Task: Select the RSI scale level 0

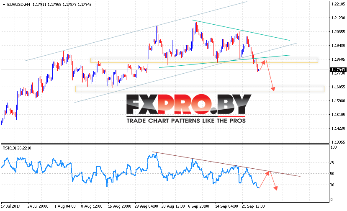Action: pyautogui.click(x=331, y=199)
